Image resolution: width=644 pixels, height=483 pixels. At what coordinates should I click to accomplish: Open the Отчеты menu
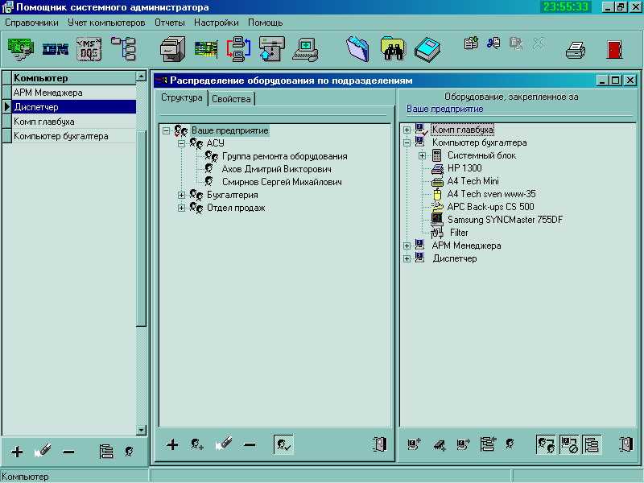pos(169,23)
